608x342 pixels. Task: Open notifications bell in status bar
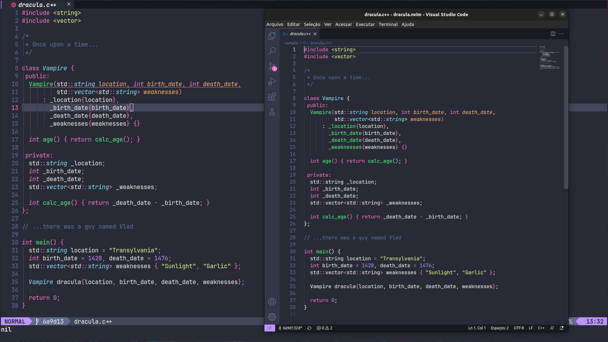click(x=562, y=328)
